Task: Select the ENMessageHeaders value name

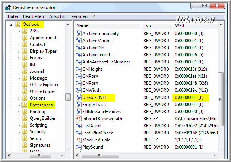Action: (102, 112)
